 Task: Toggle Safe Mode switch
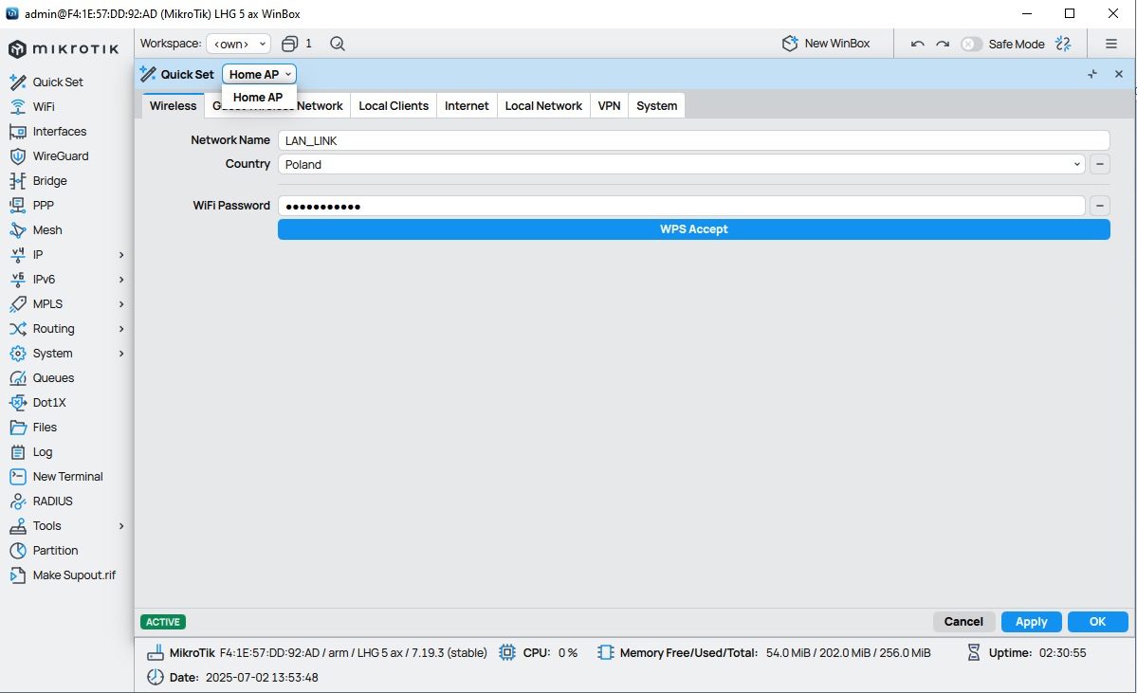(971, 44)
